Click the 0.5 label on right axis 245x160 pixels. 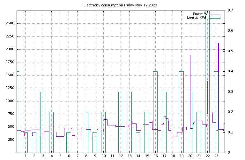tap(230, 51)
